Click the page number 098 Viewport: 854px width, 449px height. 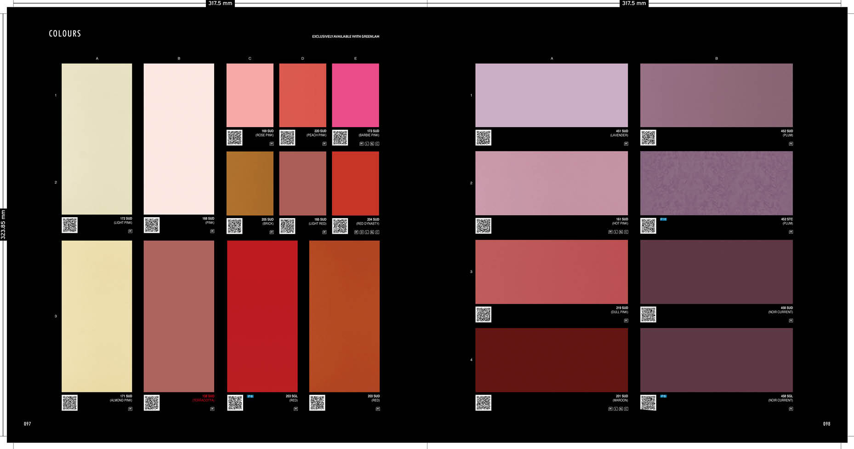tap(826, 424)
